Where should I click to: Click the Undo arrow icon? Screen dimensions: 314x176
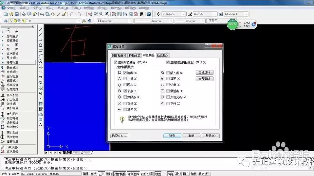71,14
